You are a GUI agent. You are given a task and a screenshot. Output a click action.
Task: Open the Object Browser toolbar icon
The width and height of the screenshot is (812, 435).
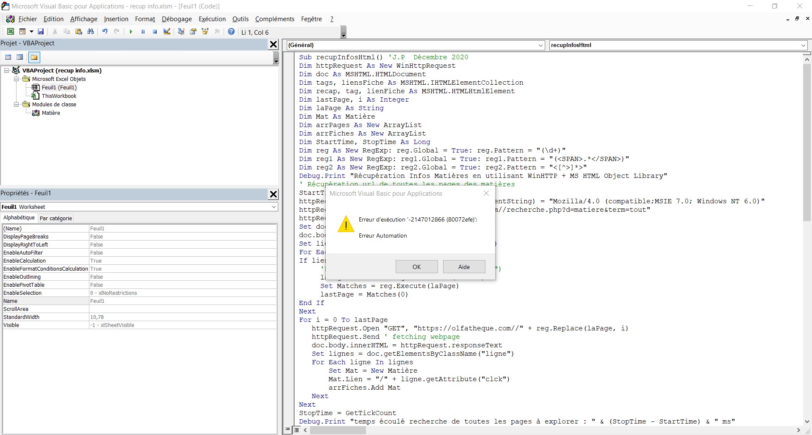click(205, 32)
